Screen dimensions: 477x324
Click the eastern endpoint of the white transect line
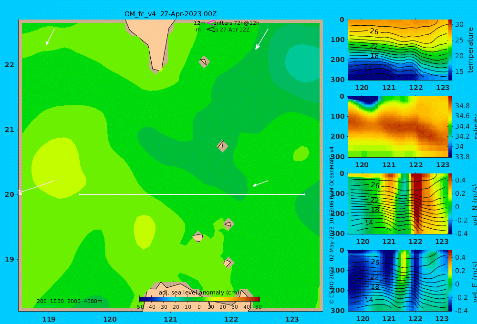point(304,194)
